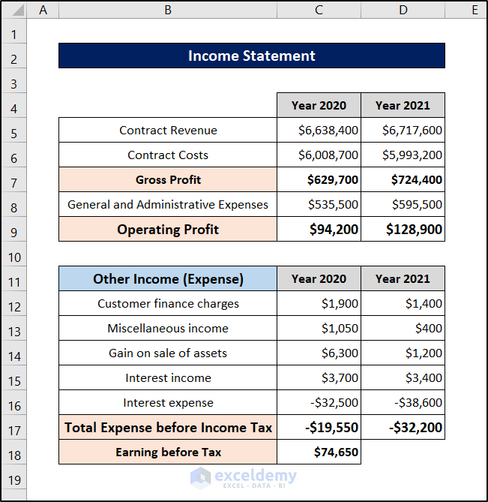Select Gross Profit value $724,400
Image resolution: width=488 pixels, height=502 pixels.
pos(403,179)
